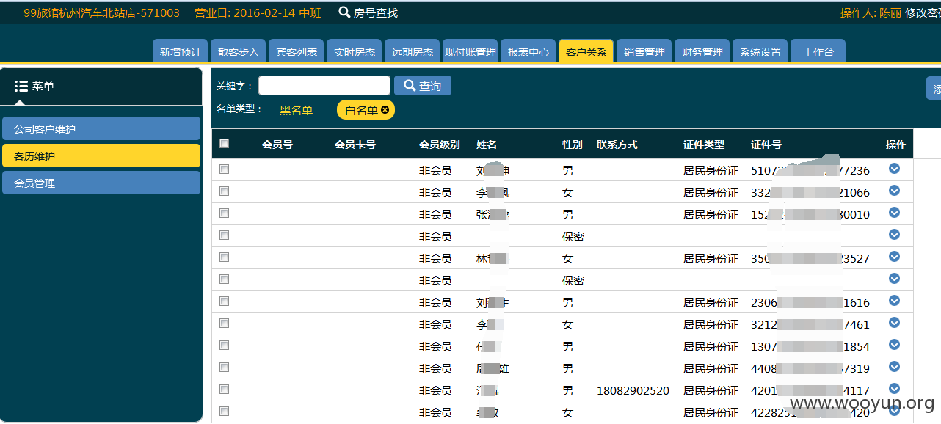
Task: Open action dropdown for phone 18082902520 row
Action: click(x=894, y=389)
